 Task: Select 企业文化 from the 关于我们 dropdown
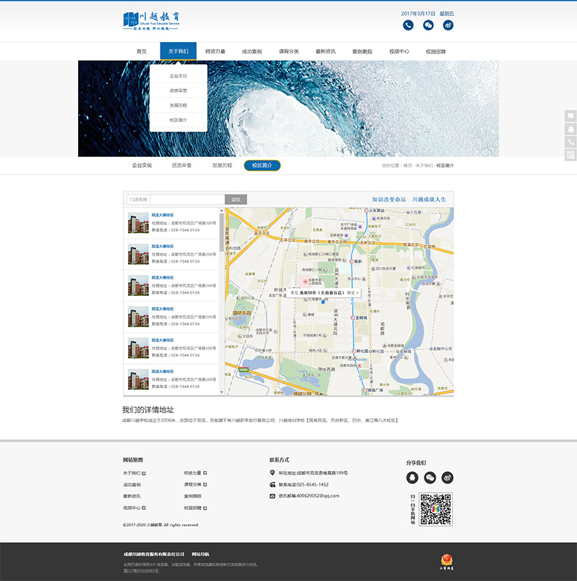[178, 76]
